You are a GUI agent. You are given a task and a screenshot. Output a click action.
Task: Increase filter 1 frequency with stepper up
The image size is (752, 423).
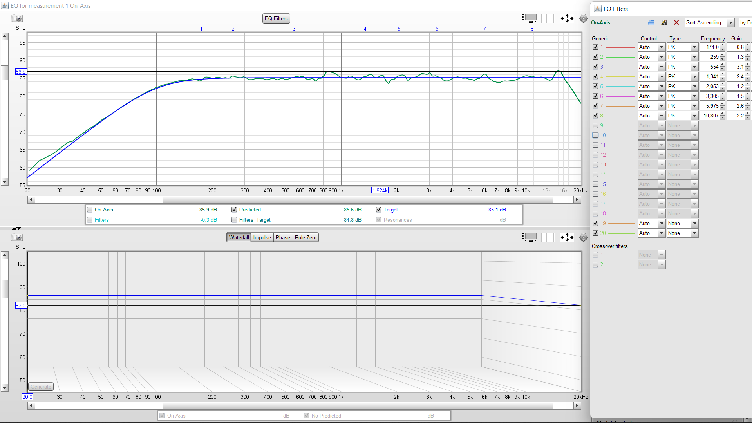click(x=723, y=45)
